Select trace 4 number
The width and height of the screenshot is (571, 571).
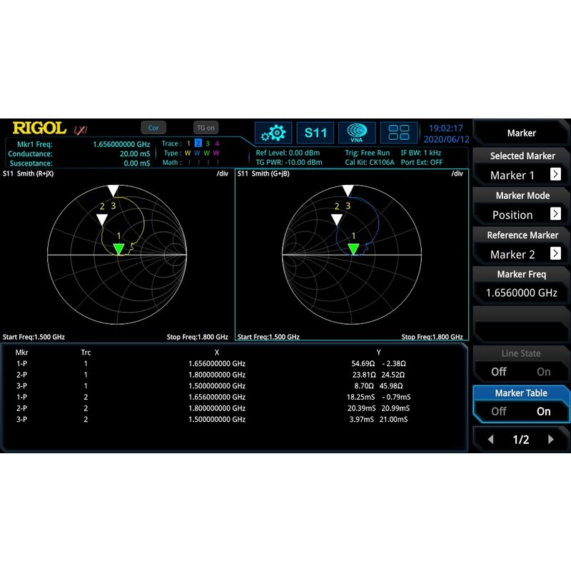coord(217,143)
